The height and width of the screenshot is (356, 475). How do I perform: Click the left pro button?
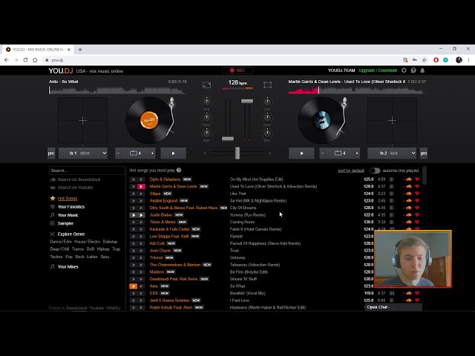[x=51, y=154]
